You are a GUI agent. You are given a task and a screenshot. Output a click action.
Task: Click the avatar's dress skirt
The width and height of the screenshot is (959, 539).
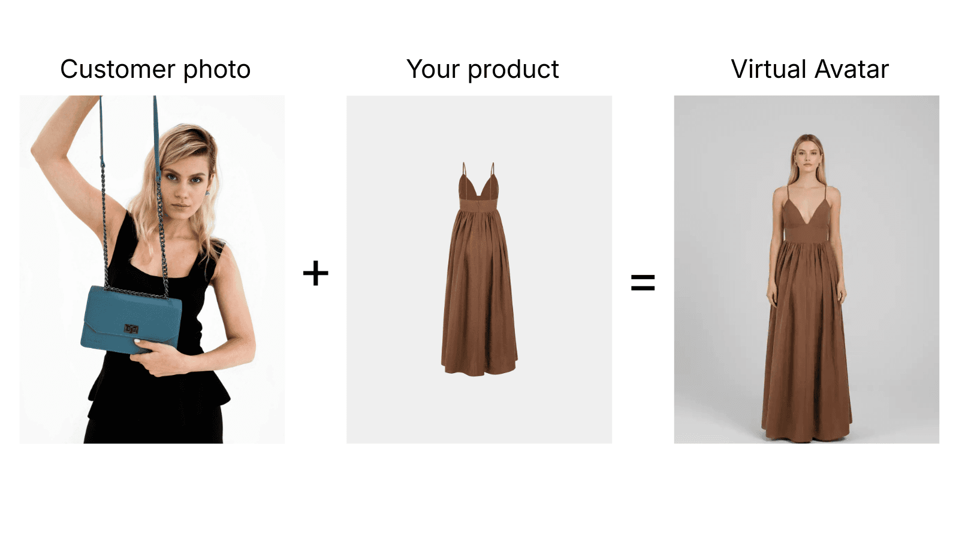point(807,341)
